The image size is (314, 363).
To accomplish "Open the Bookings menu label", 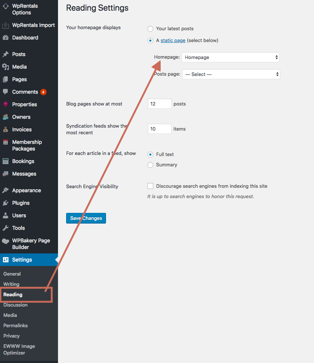I will 23,161.
